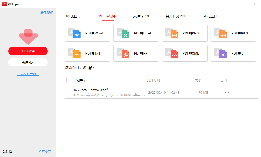Viewport: 261px width, 157px height.
Task: Click the 检查更新 link
Action: click(x=45, y=152)
